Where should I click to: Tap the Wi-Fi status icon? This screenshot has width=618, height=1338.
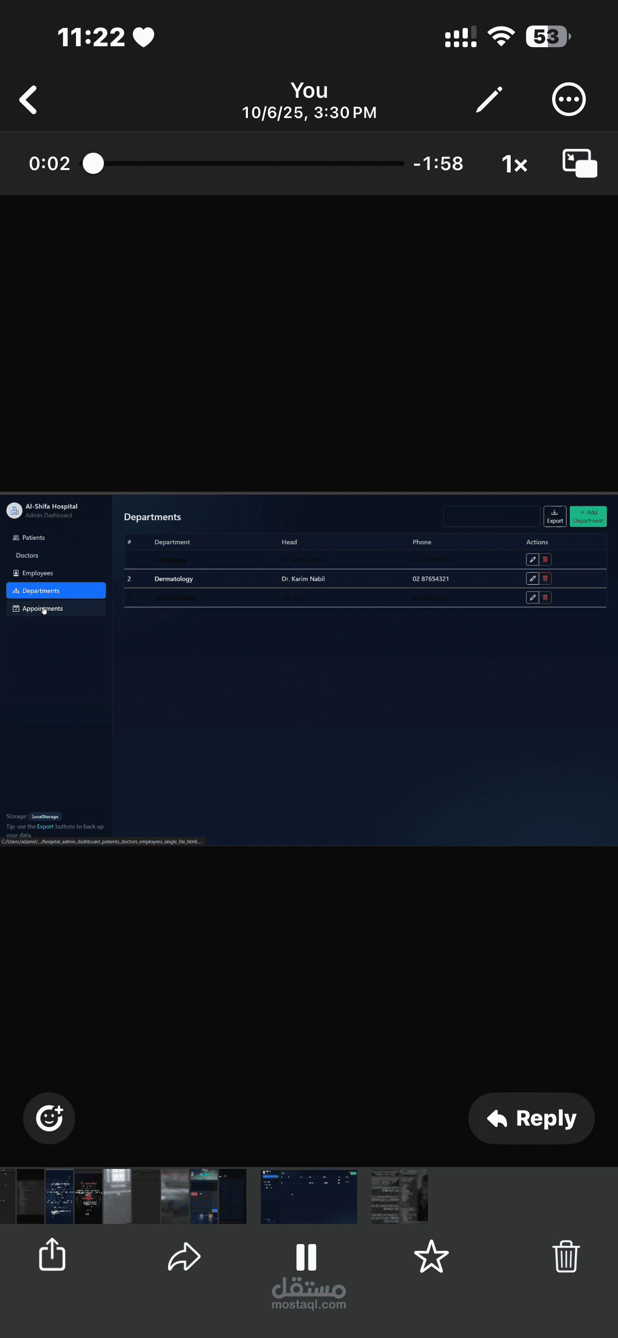tap(501, 36)
